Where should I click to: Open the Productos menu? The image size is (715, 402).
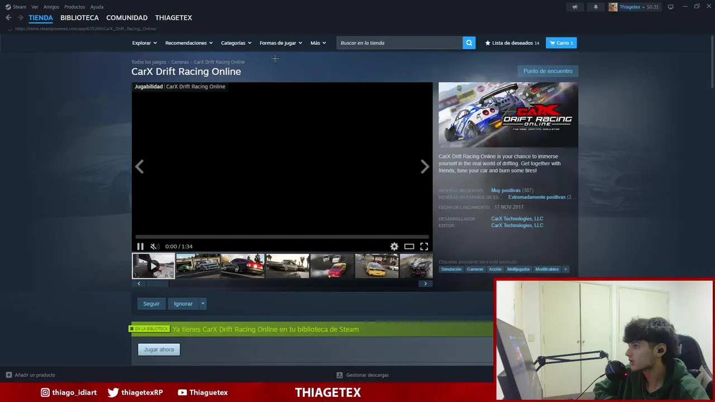click(75, 7)
